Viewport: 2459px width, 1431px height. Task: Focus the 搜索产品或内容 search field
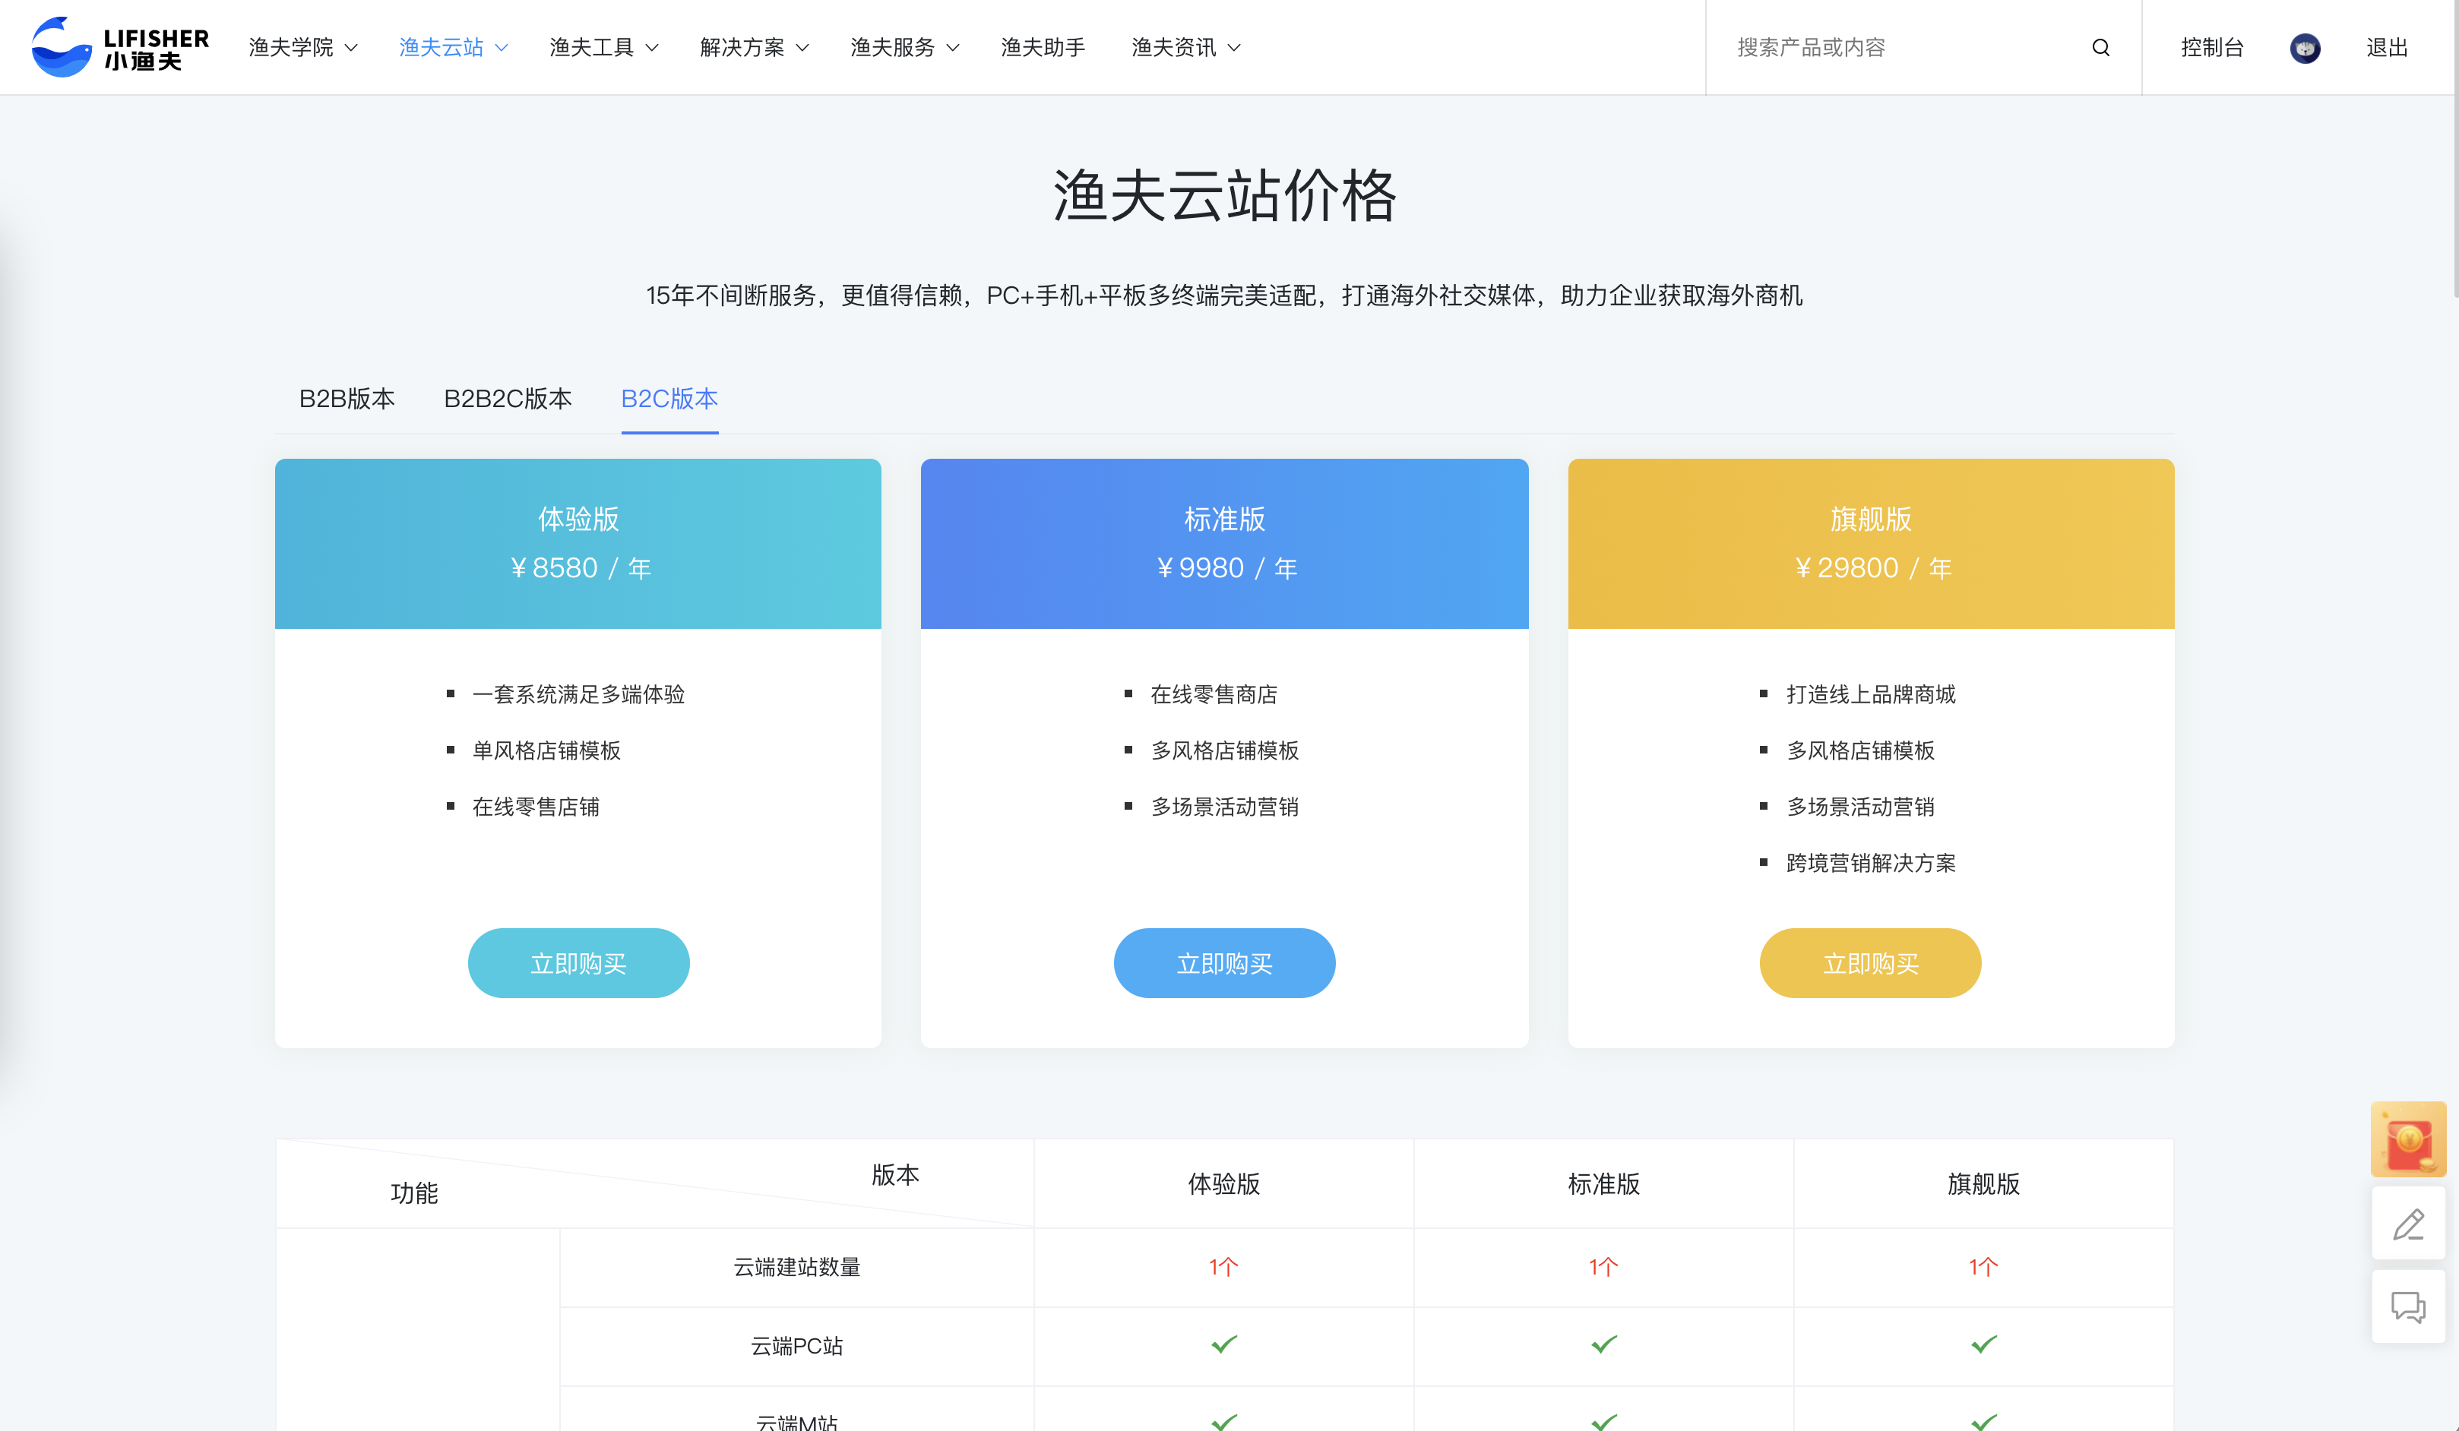coord(1903,47)
